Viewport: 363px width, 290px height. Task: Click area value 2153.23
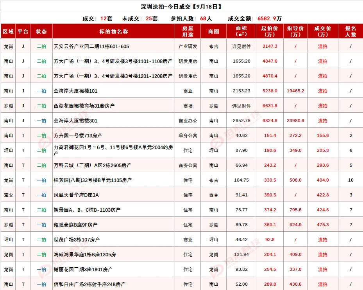point(241,91)
